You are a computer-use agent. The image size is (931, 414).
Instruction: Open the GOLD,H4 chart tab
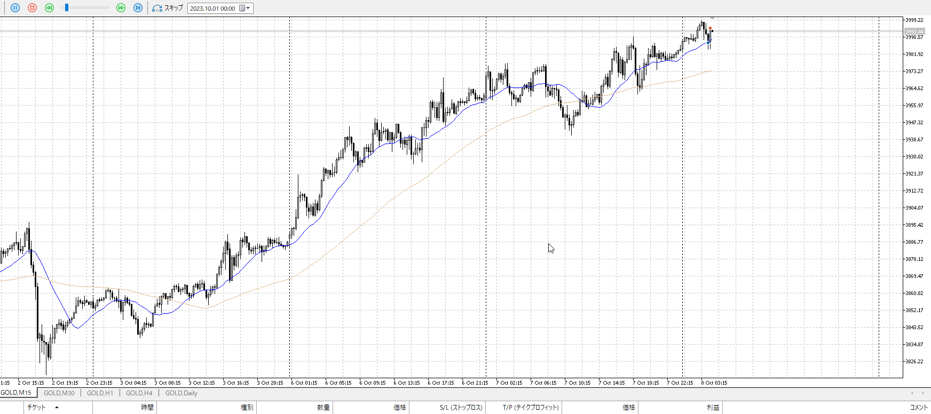139,393
